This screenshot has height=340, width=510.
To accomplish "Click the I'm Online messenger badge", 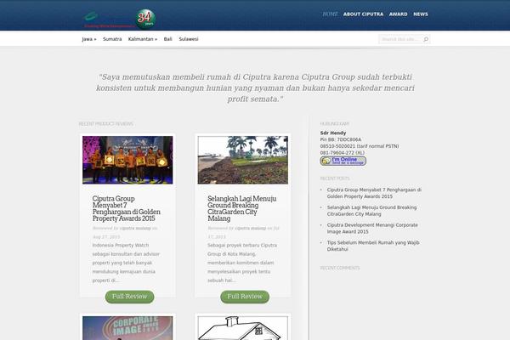I will pyautogui.click(x=343, y=161).
